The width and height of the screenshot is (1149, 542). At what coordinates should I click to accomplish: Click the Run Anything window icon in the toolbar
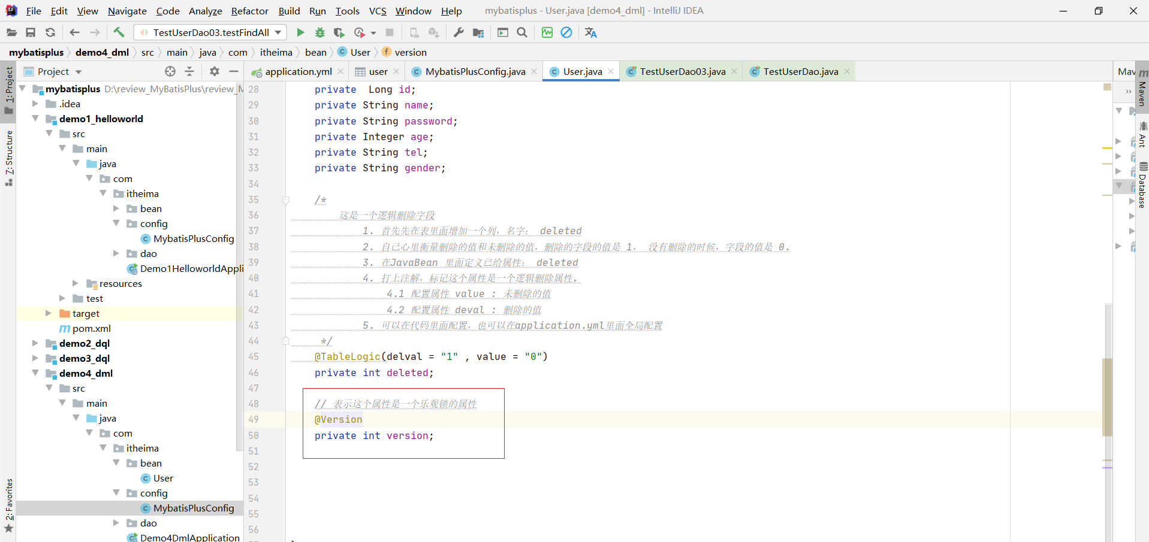click(x=503, y=32)
